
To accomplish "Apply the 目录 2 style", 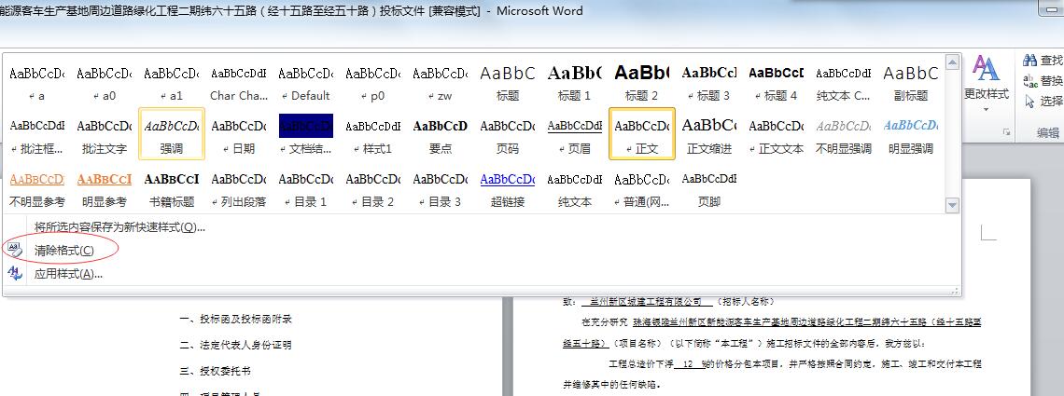I will pos(373,187).
